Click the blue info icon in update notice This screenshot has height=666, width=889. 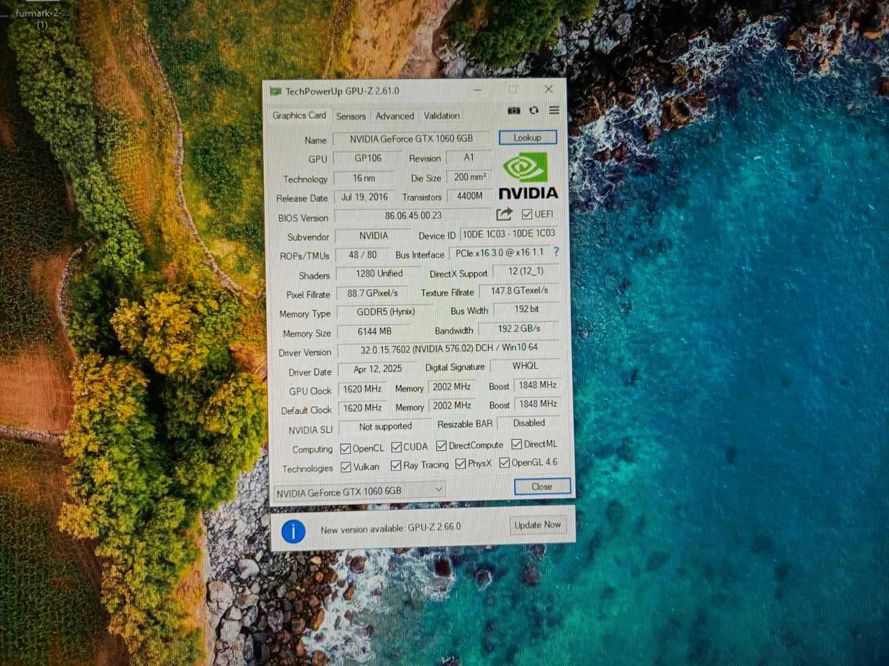click(x=293, y=531)
